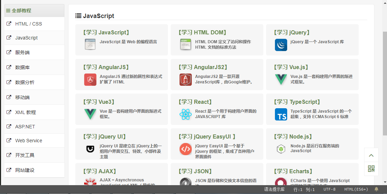Viewport: 387px width, 194px height.
Task: Click the TypeScript description text
Action: click(321, 114)
